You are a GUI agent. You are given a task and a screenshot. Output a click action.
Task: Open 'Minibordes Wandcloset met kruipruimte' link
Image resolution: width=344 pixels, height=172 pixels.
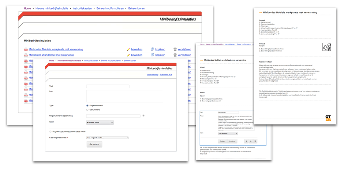(51, 55)
